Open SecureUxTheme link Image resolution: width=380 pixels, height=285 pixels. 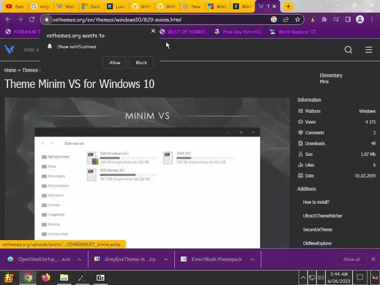point(318,229)
